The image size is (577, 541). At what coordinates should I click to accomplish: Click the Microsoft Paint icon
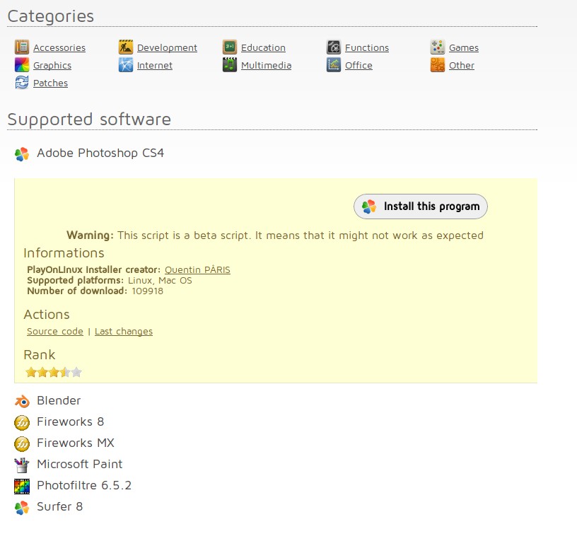coord(22,465)
